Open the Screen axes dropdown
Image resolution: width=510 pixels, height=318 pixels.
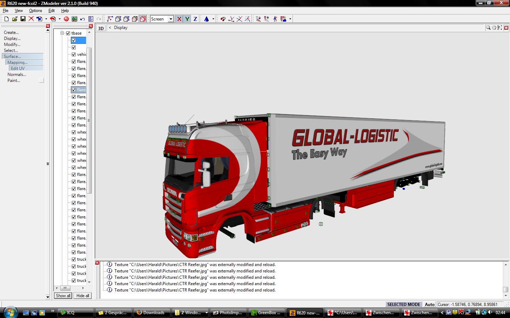(x=171, y=19)
